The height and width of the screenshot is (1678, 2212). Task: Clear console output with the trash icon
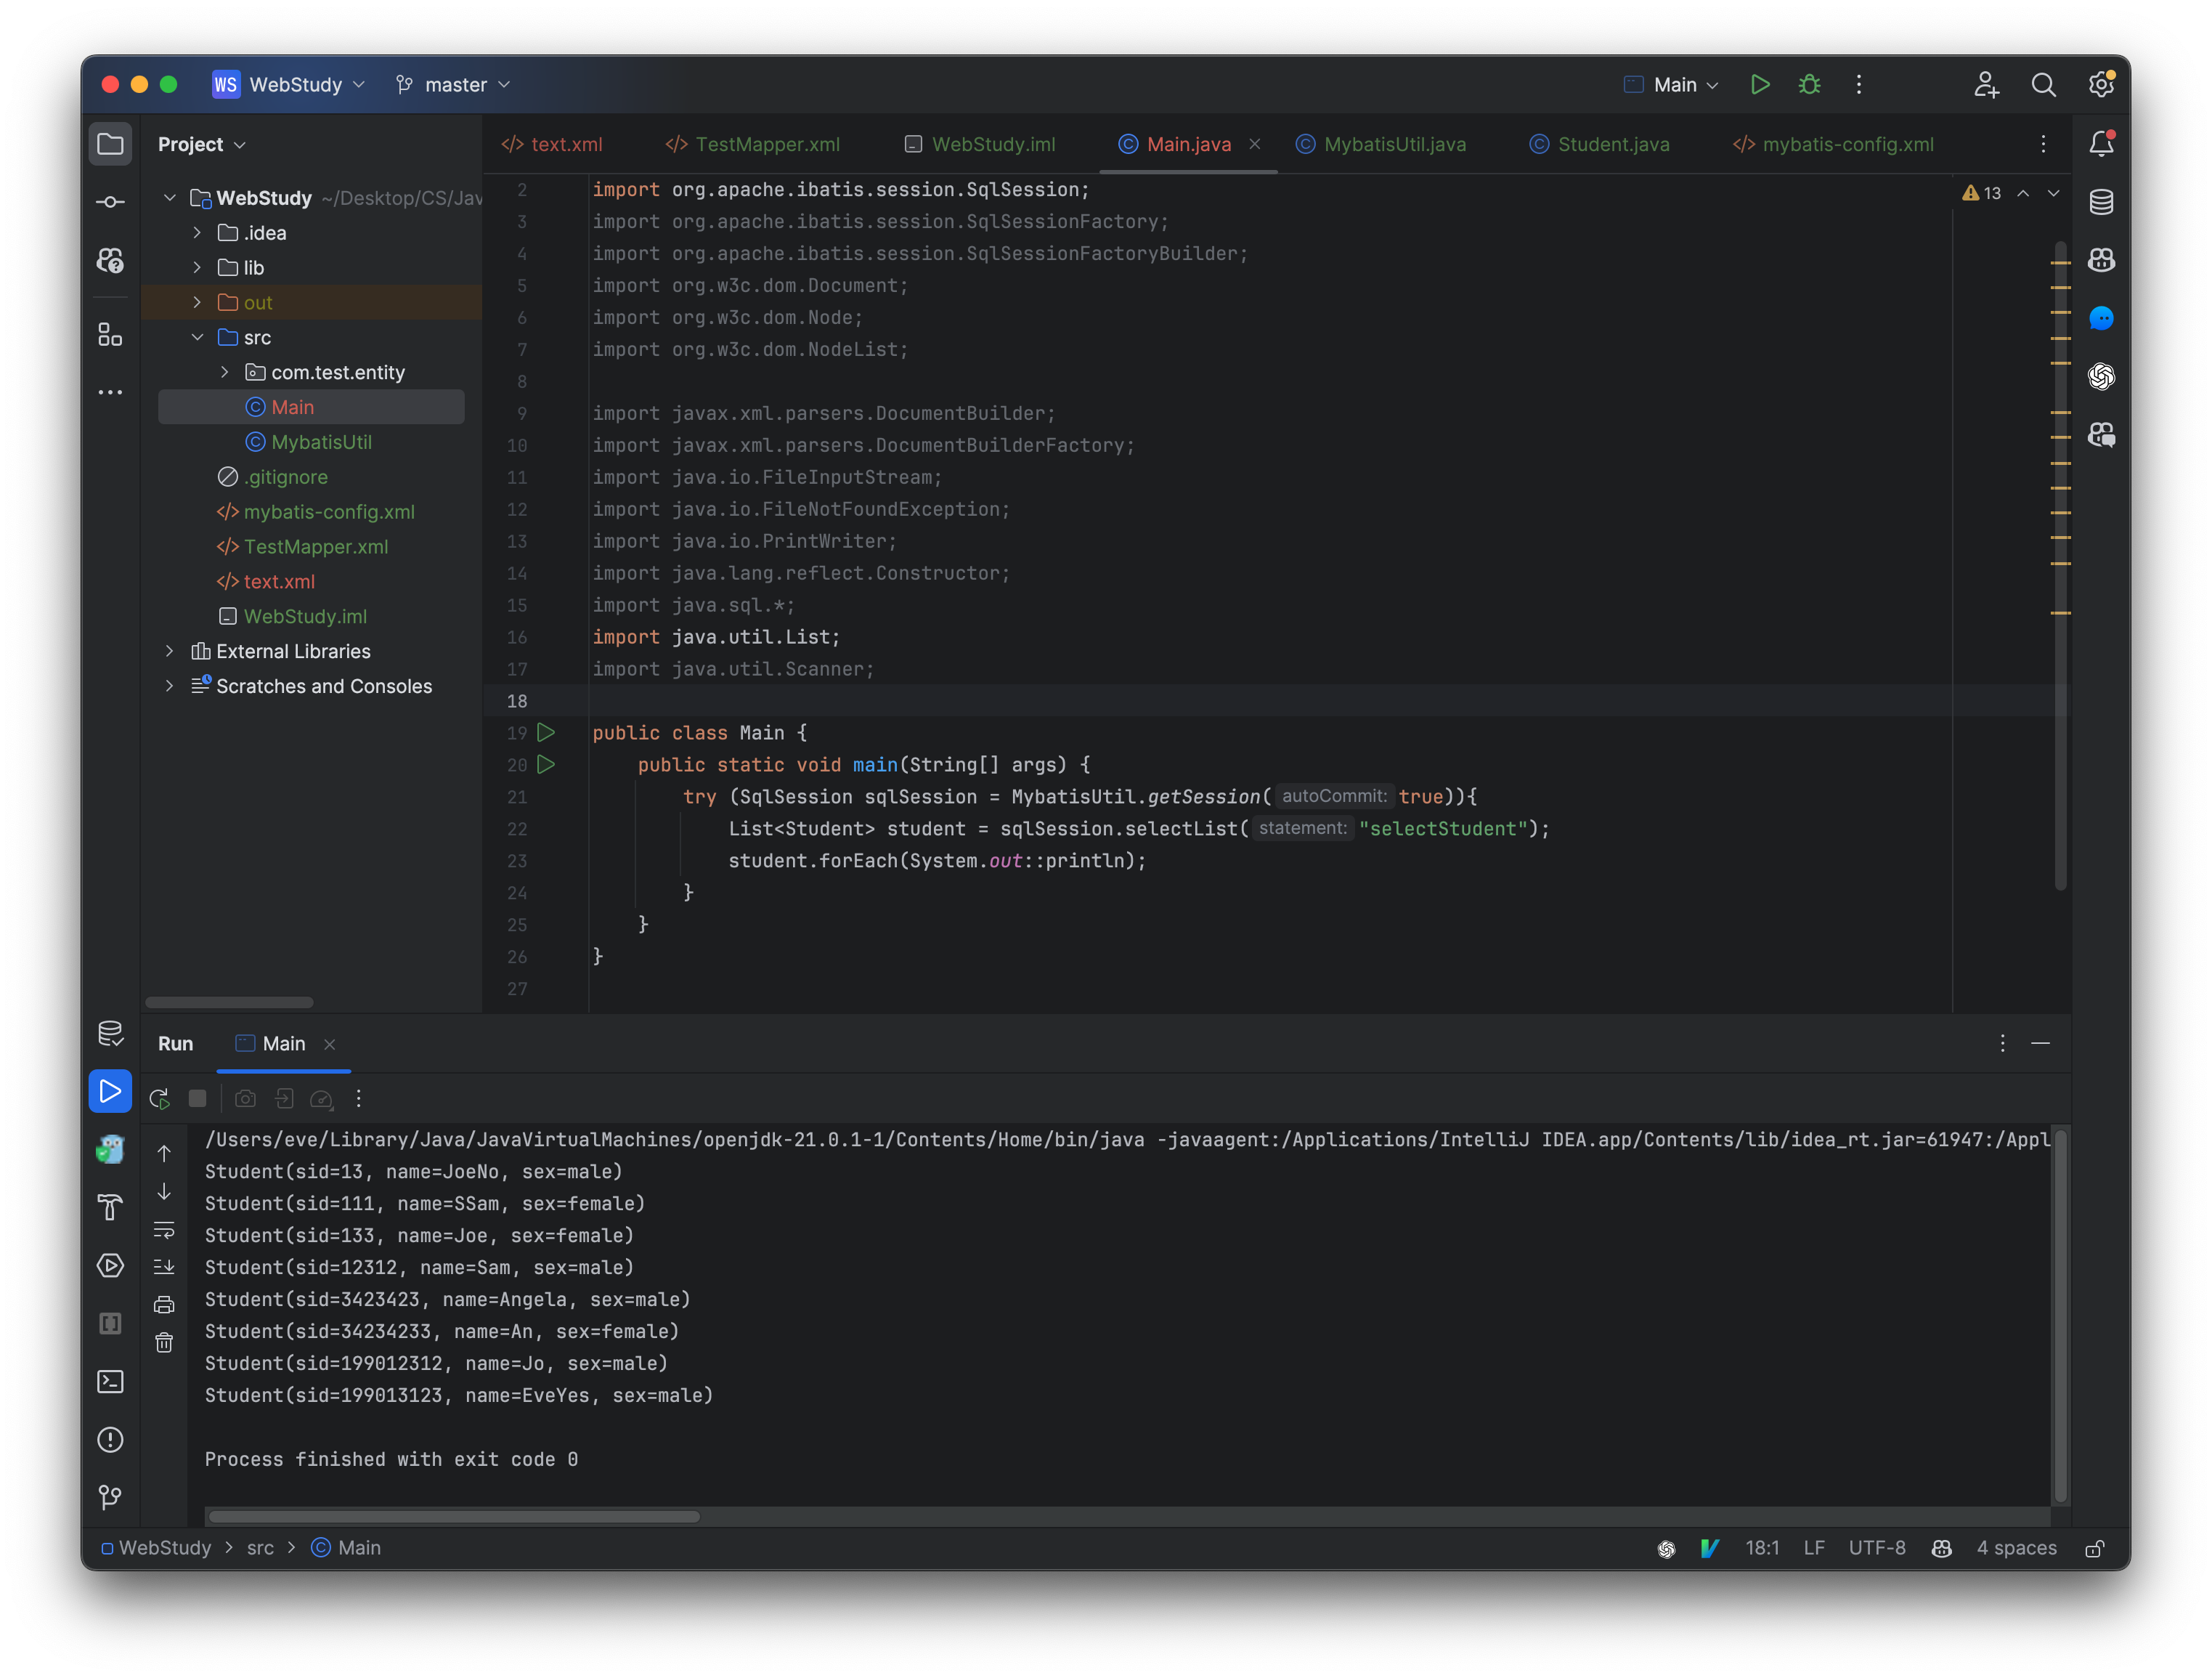pos(164,1343)
